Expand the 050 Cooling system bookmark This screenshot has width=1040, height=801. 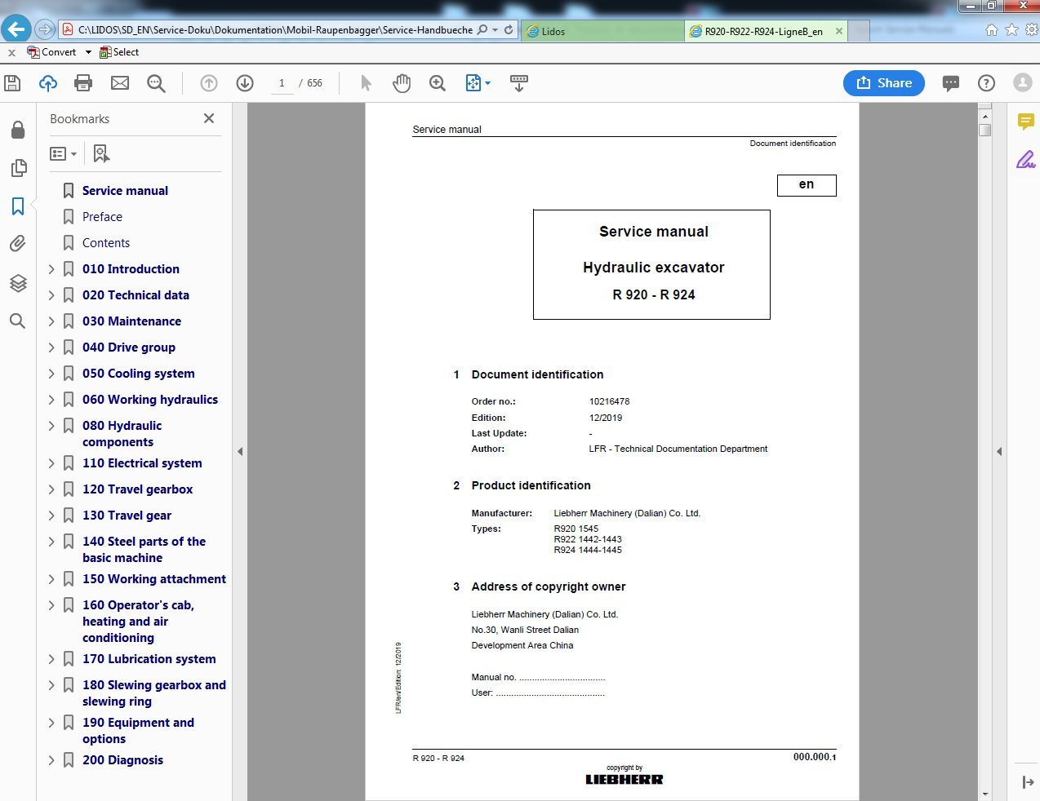[x=51, y=374]
